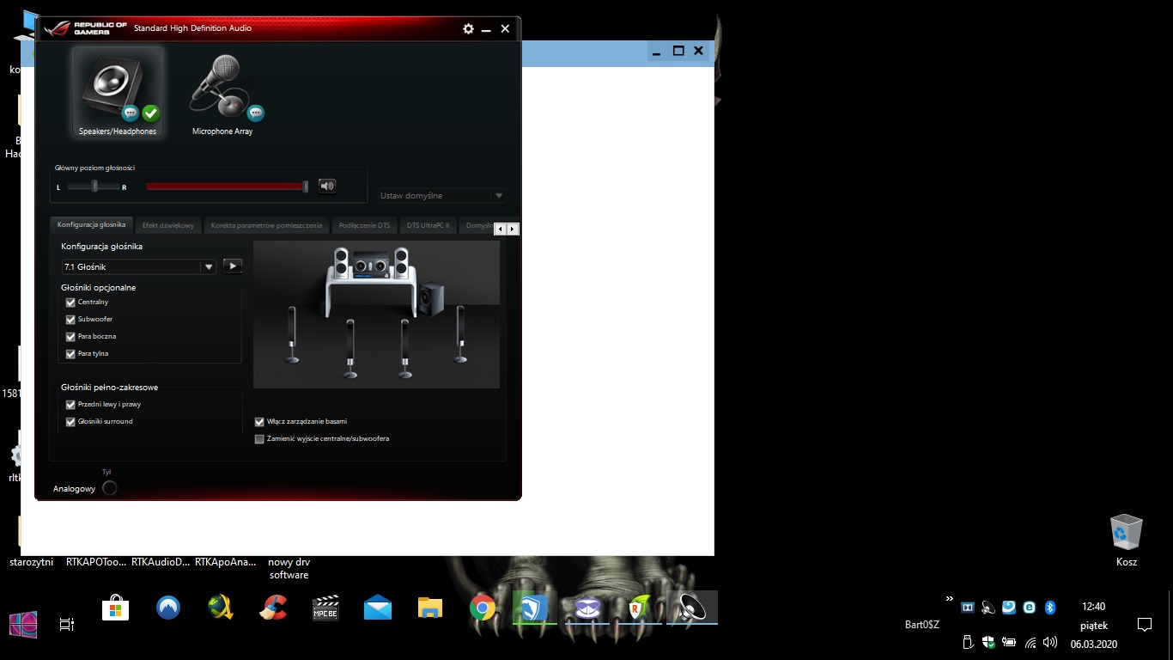Click the center speaker in the diagram
The width and height of the screenshot is (1173, 660).
click(371, 266)
